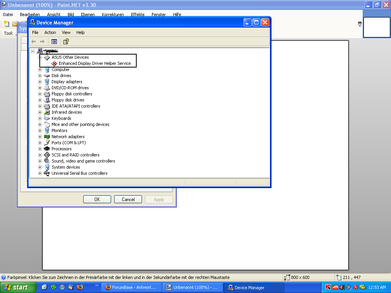Image resolution: width=391 pixels, height=293 pixels.
Task: Expand the IDE ATA/ATAPI controllers category
Action: (40, 106)
